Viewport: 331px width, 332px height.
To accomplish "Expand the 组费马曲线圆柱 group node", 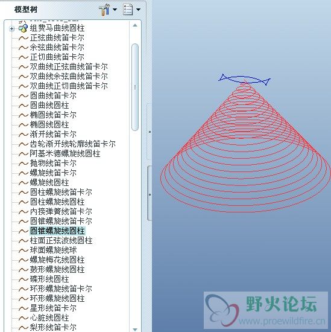I will [12, 28].
